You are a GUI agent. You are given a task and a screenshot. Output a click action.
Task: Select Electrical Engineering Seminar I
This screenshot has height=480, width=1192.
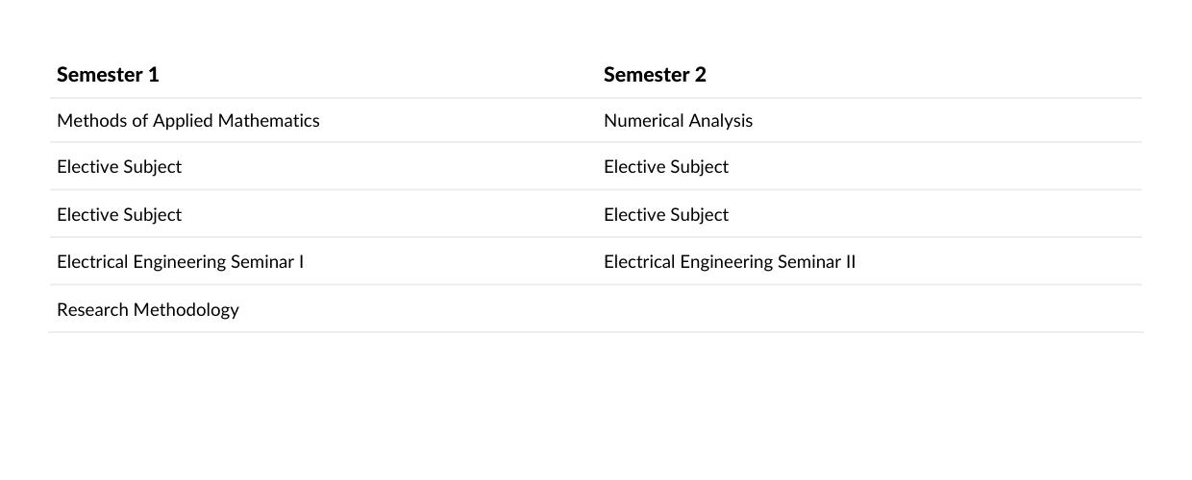181,262
